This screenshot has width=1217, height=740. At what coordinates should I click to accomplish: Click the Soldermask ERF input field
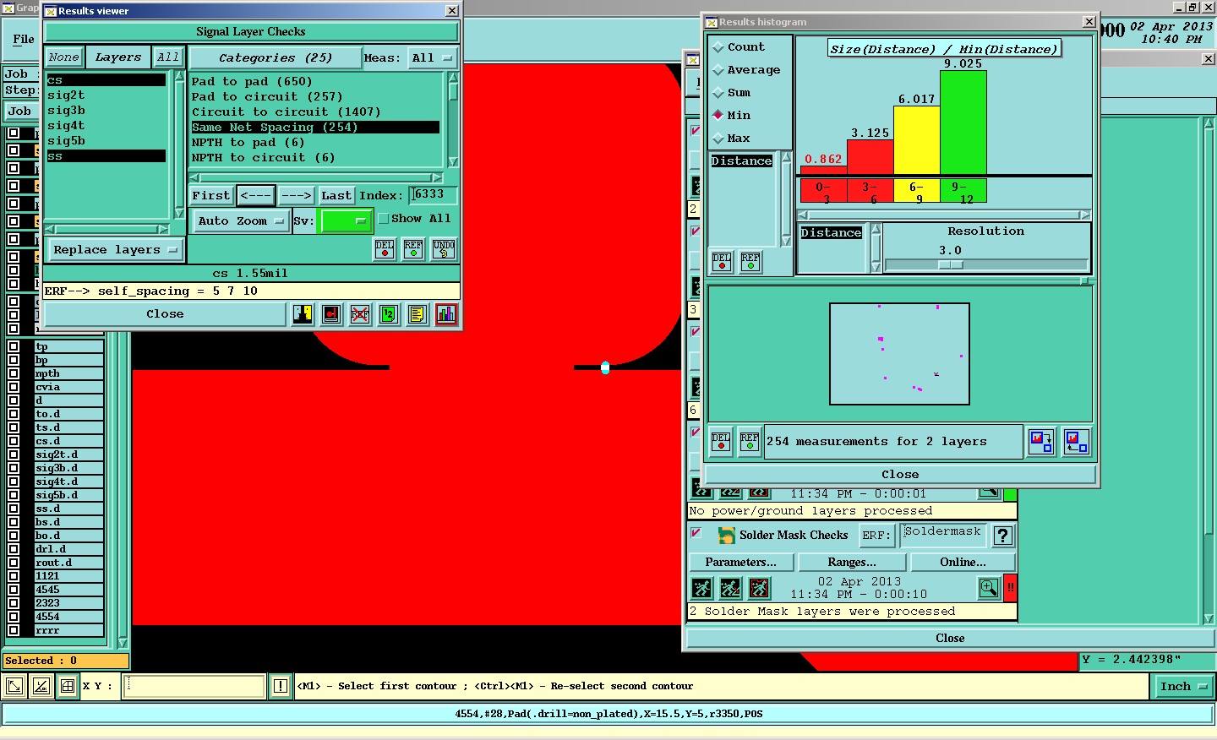click(942, 535)
